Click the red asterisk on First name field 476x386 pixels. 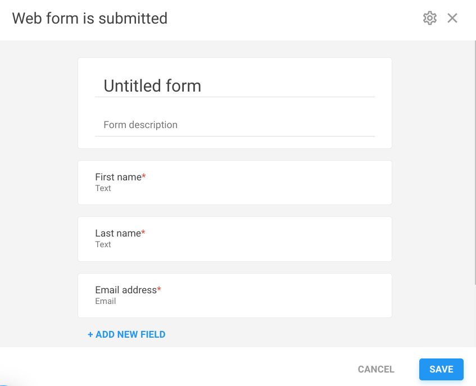tap(145, 174)
